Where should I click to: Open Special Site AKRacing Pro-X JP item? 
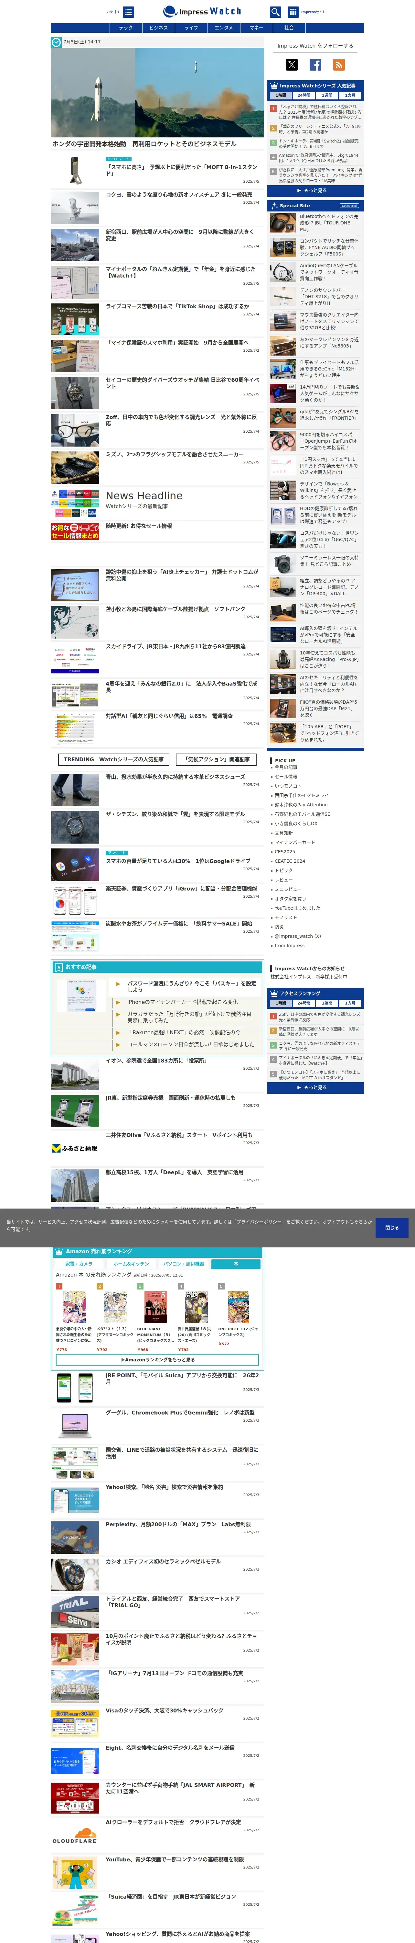click(315, 659)
